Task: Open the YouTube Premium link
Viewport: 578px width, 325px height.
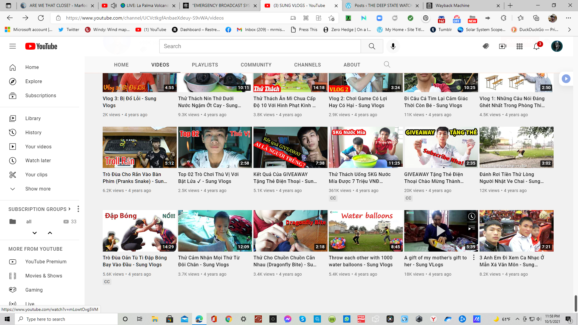Action: 46,262
